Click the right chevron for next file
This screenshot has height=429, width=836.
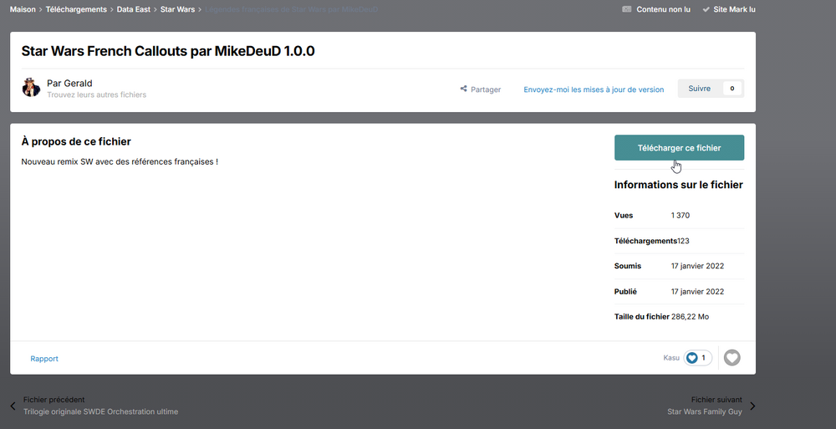[x=752, y=406]
